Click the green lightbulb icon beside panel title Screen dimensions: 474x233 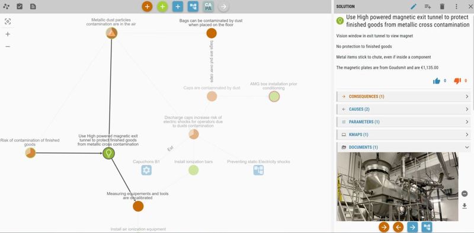coord(340,21)
